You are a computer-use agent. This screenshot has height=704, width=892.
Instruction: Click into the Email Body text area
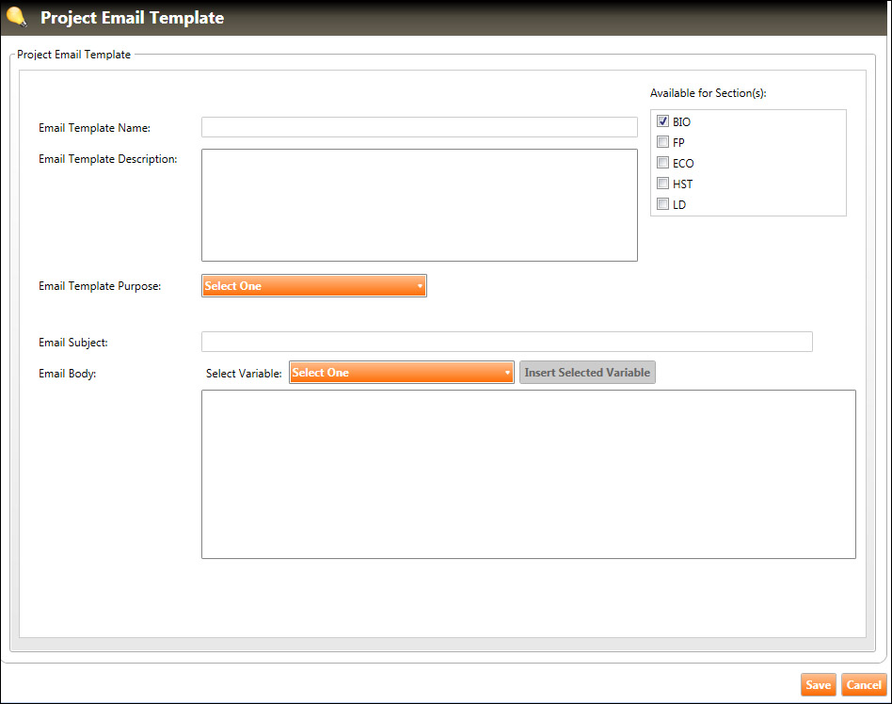(x=528, y=473)
